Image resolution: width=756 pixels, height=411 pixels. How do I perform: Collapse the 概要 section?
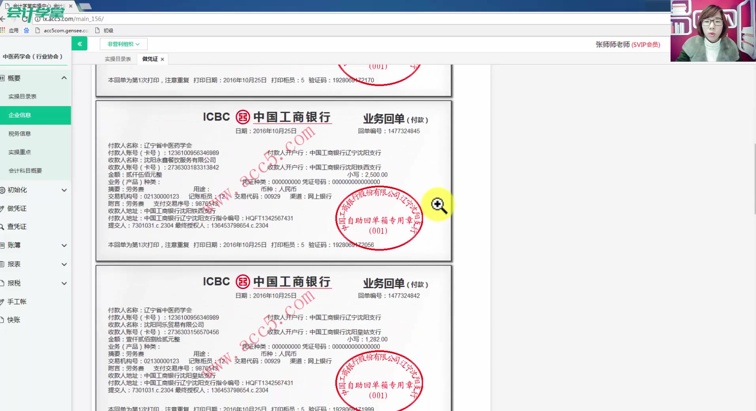64,77
